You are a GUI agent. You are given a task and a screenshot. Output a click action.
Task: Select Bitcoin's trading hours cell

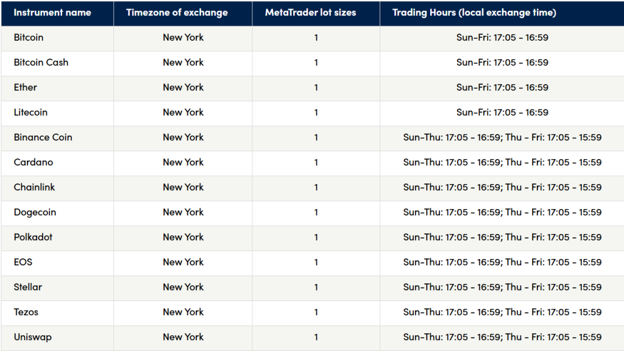pos(502,37)
